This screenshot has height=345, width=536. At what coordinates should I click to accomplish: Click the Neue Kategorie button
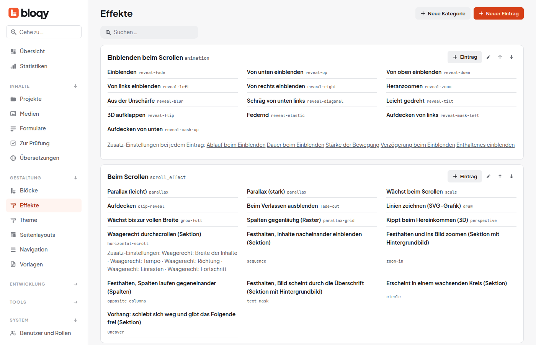pyautogui.click(x=443, y=13)
